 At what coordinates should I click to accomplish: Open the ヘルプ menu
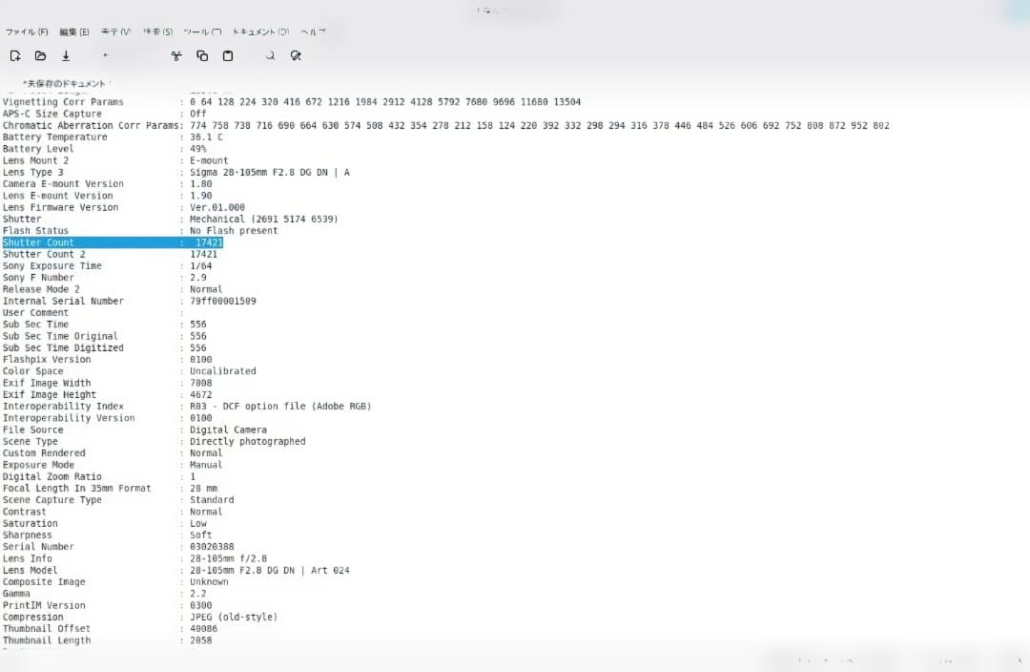pos(313,31)
